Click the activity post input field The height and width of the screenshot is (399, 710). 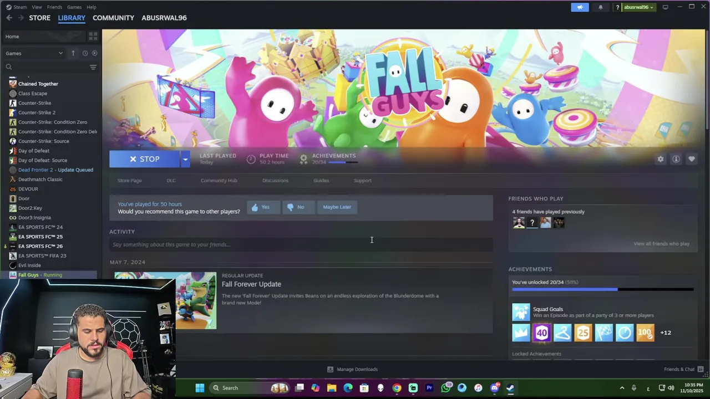coord(301,244)
